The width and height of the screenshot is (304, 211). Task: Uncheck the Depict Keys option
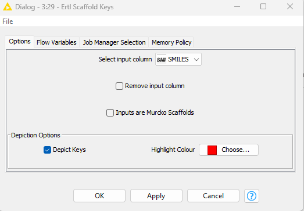coord(47,150)
